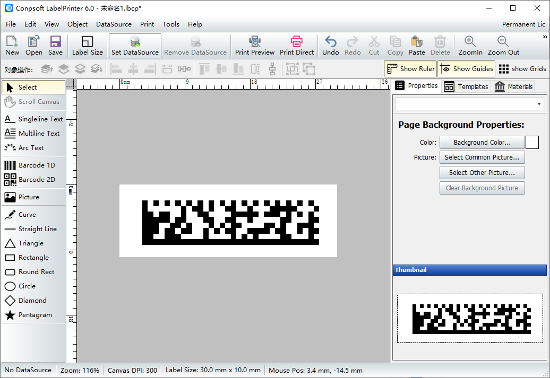The width and height of the screenshot is (550, 378).
Task: Enable show Grids
Action: click(x=522, y=69)
